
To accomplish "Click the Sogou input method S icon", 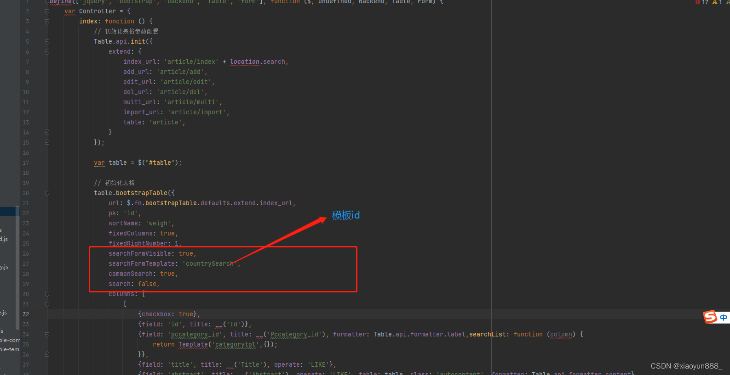I will pos(711,317).
